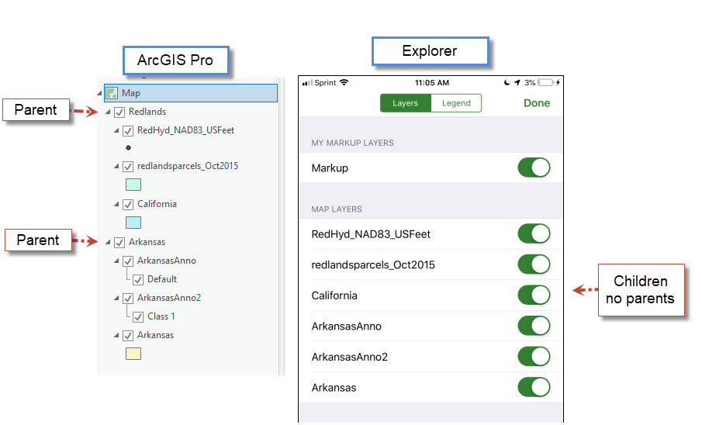Click the green redlandsparcels symbol swatch
This screenshot has width=702, height=425.
click(x=133, y=185)
